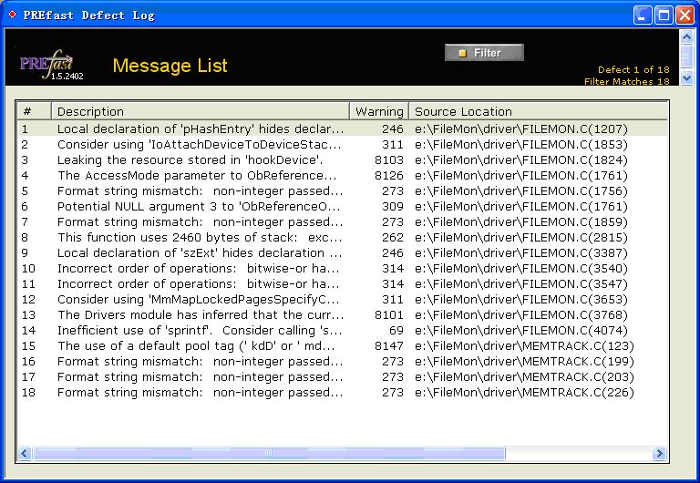This screenshot has width=700, height=483.
Task: Click warning number 309
Action: pos(393,207)
